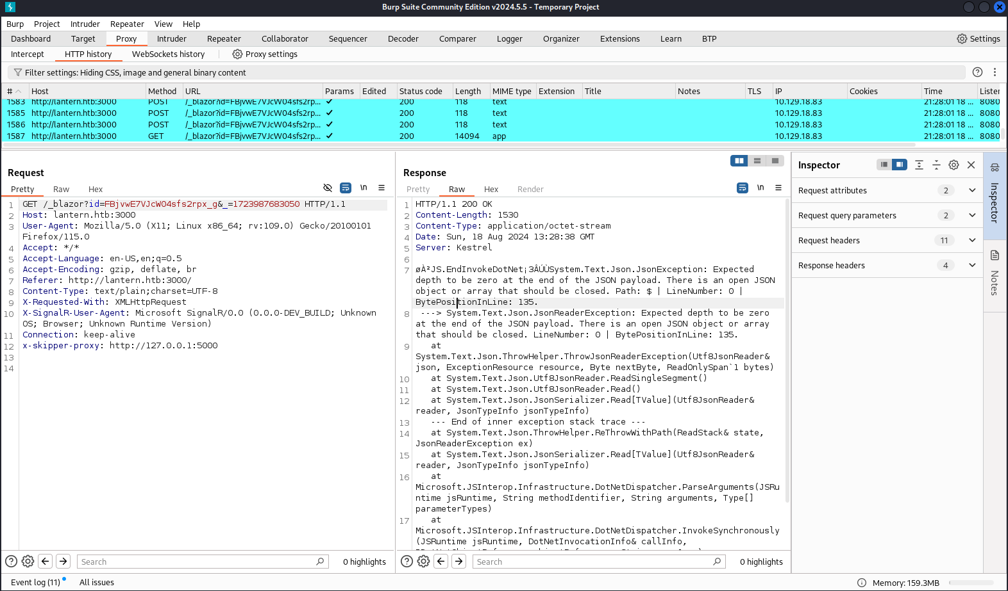The image size is (1008, 591).
Task: Close the Inspector panel
Action: tap(971, 165)
